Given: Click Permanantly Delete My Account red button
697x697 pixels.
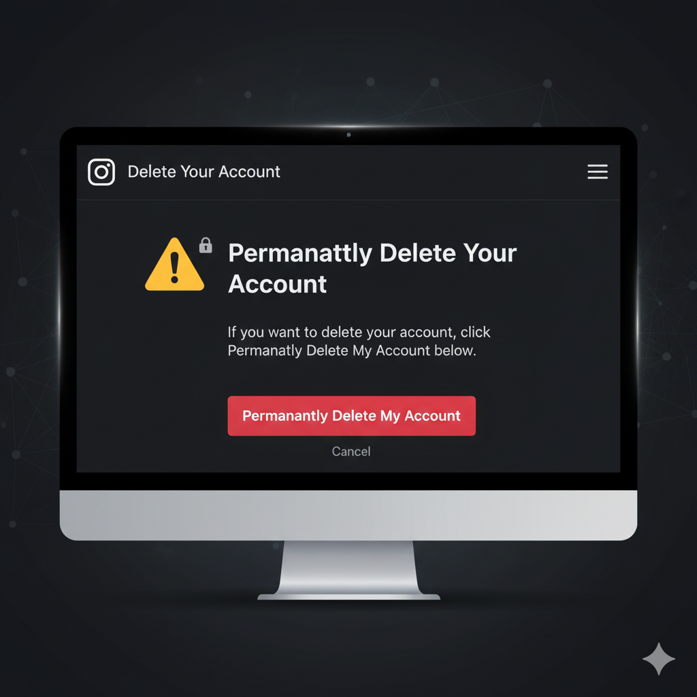Looking at the screenshot, I should pyautogui.click(x=352, y=416).
